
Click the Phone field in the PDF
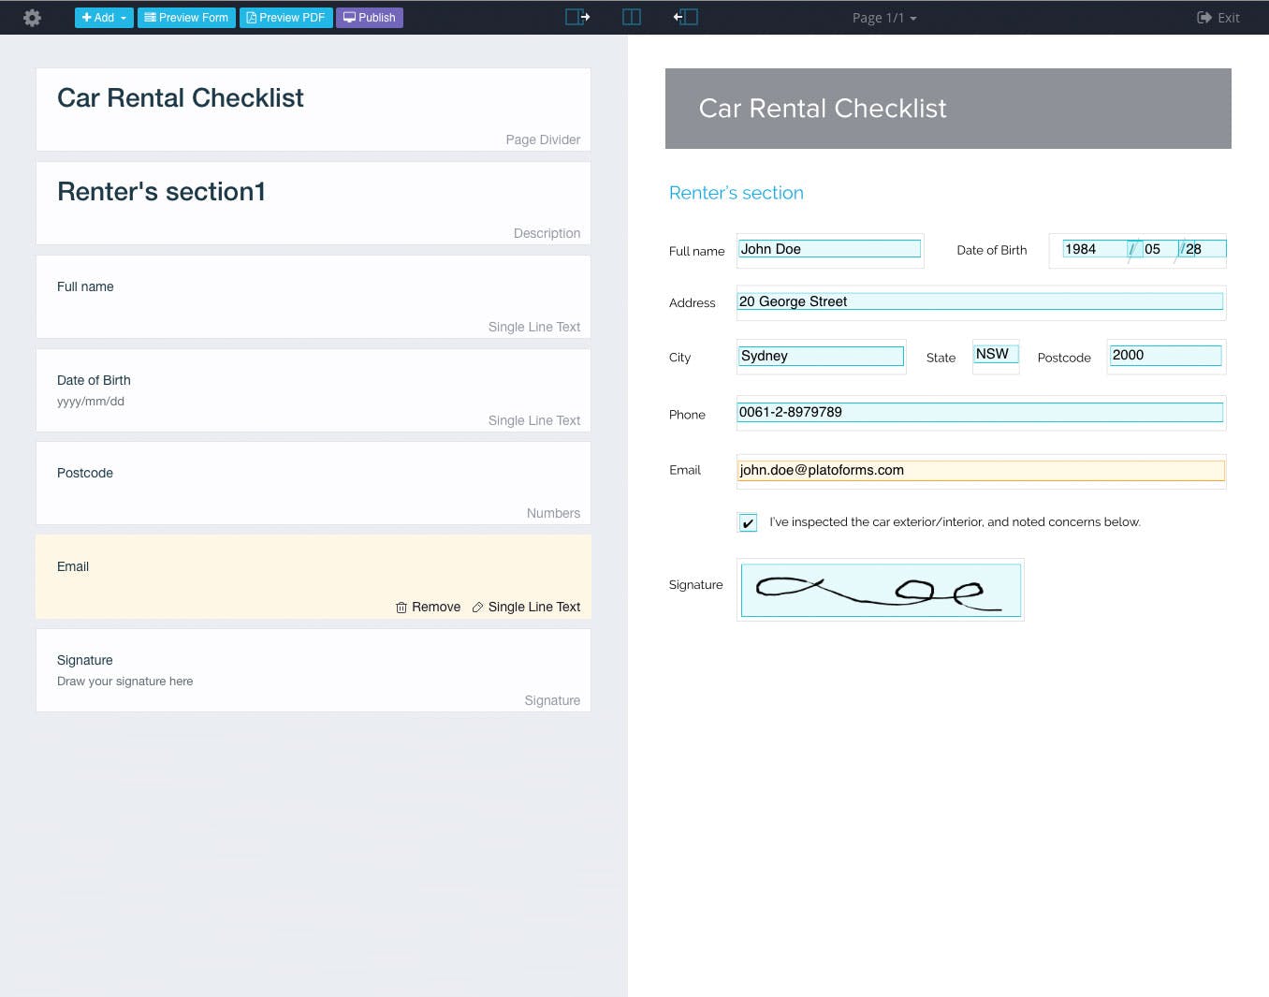coord(980,412)
